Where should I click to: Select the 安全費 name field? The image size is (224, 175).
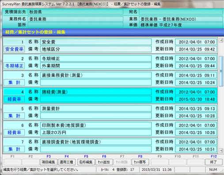[96, 42]
